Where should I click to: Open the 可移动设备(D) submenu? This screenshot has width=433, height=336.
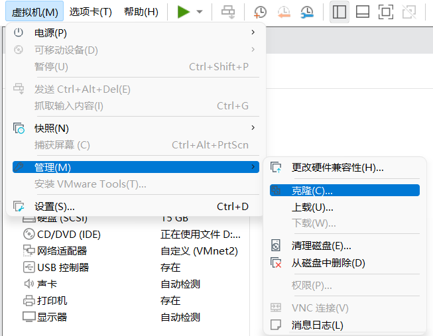click(x=135, y=50)
